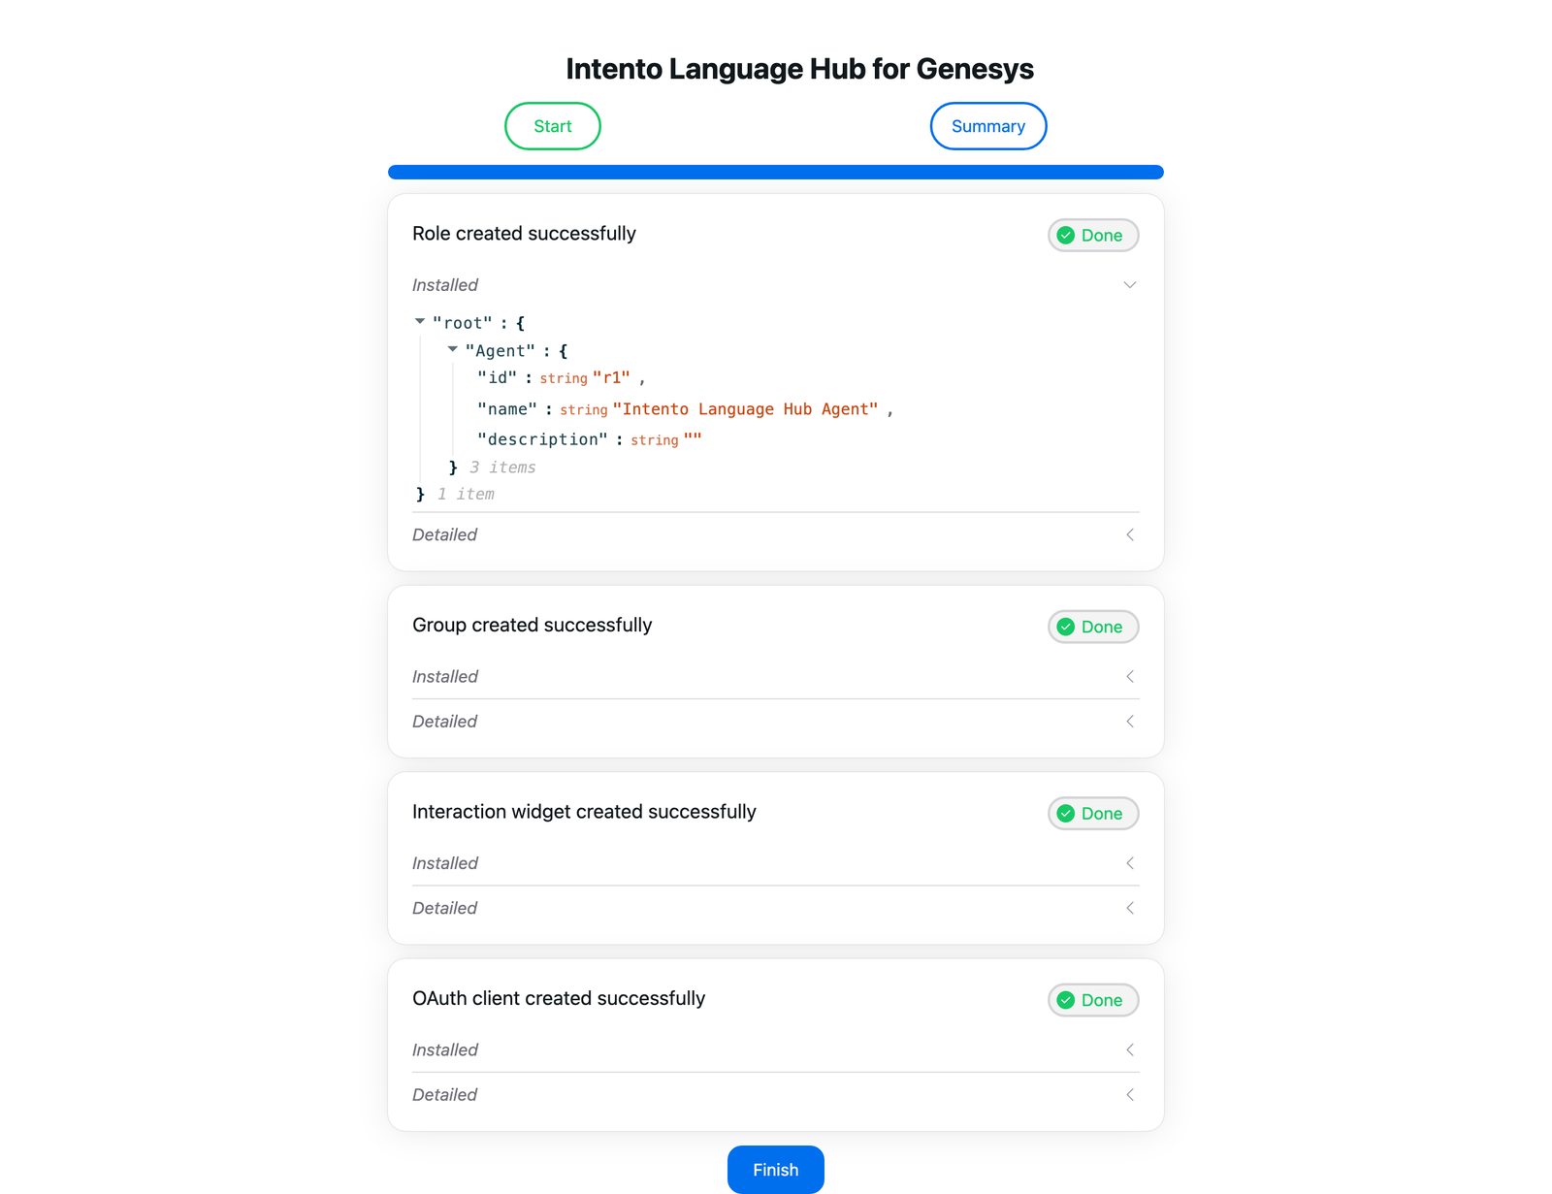1552x1194 pixels.
Task: Click Done badge for Group created
Action: pyautogui.click(x=1093, y=627)
